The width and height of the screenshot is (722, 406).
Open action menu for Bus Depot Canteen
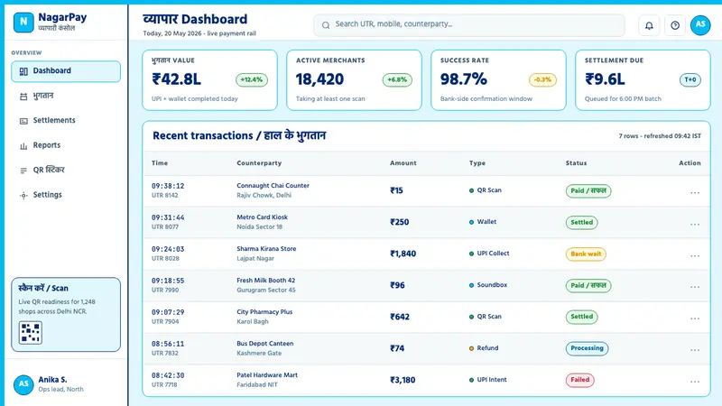pos(694,350)
